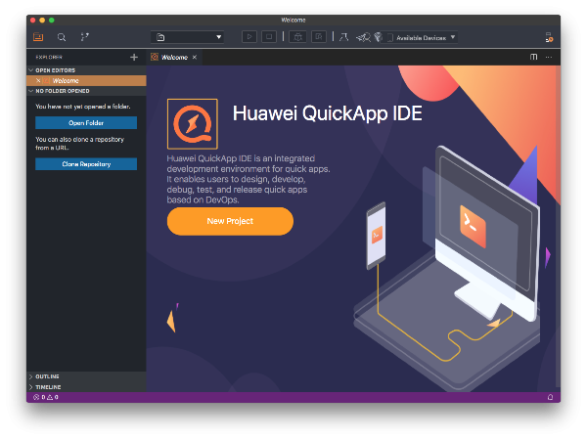Viewport: 587px width, 440px height.
Task: Collapse the No Folder Opened section
Action: [86, 91]
